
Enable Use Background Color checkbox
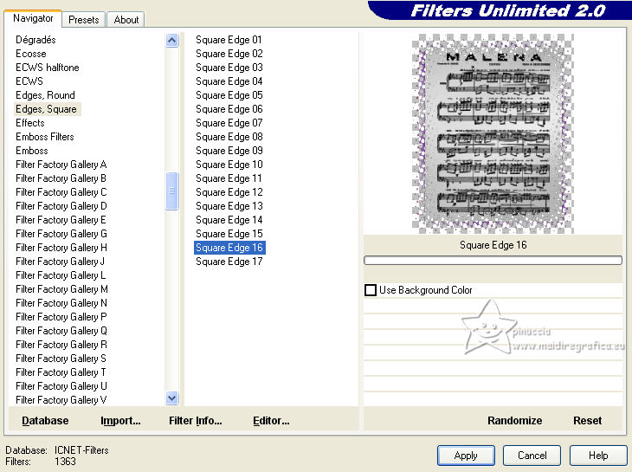tap(370, 290)
